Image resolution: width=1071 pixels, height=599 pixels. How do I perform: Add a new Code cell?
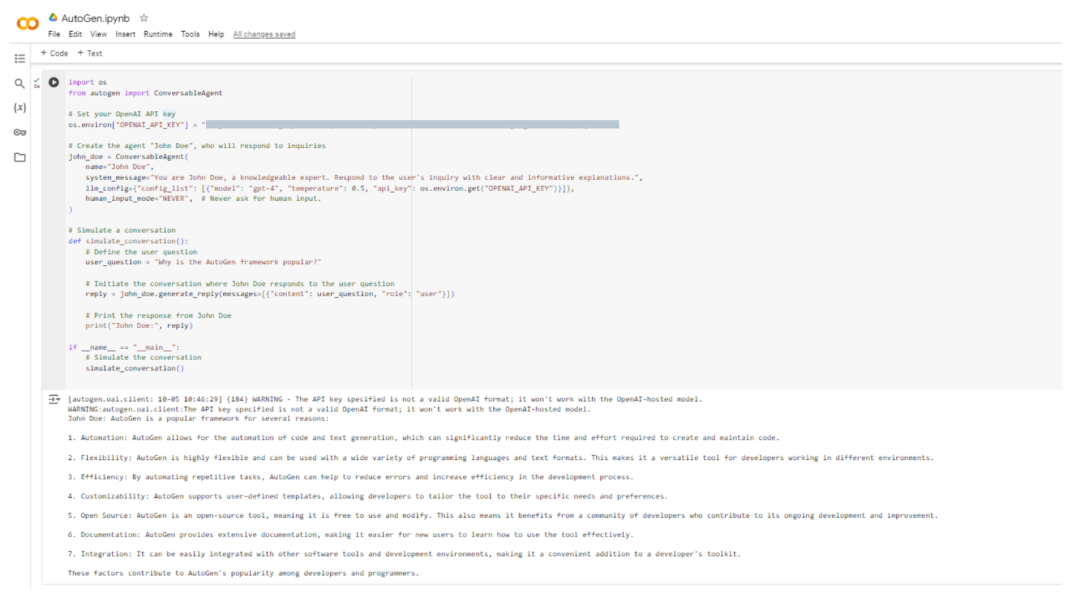click(54, 54)
